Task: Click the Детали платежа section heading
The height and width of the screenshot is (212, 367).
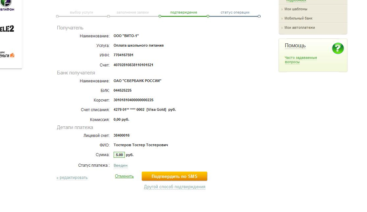Action: point(75,127)
